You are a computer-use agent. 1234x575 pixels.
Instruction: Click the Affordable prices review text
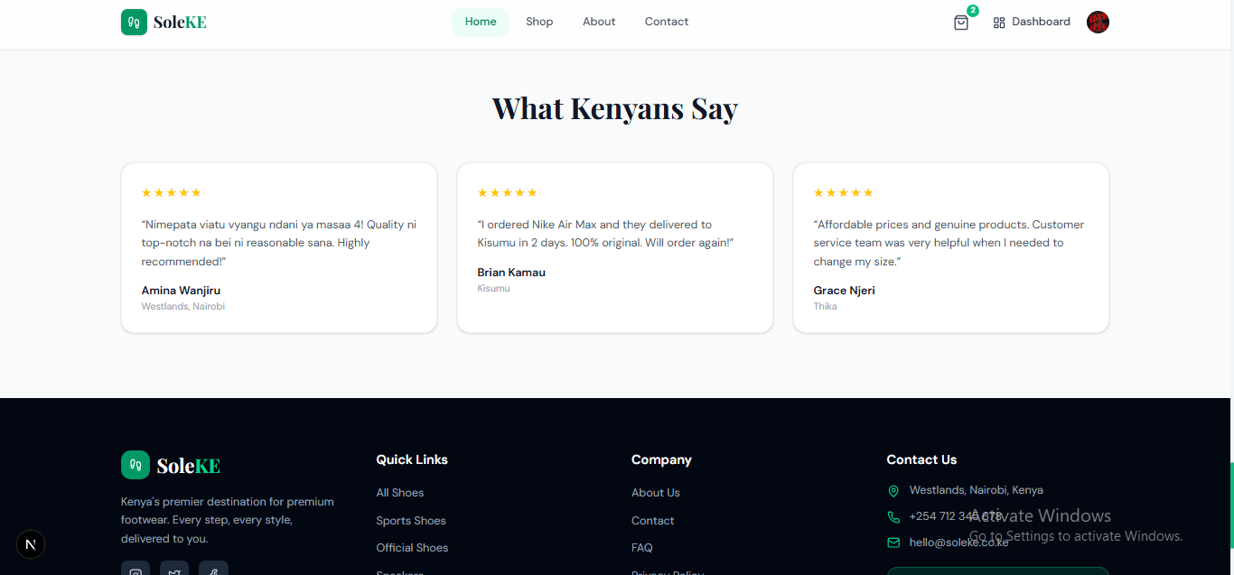pyautogui.click(x=949, y=243)
